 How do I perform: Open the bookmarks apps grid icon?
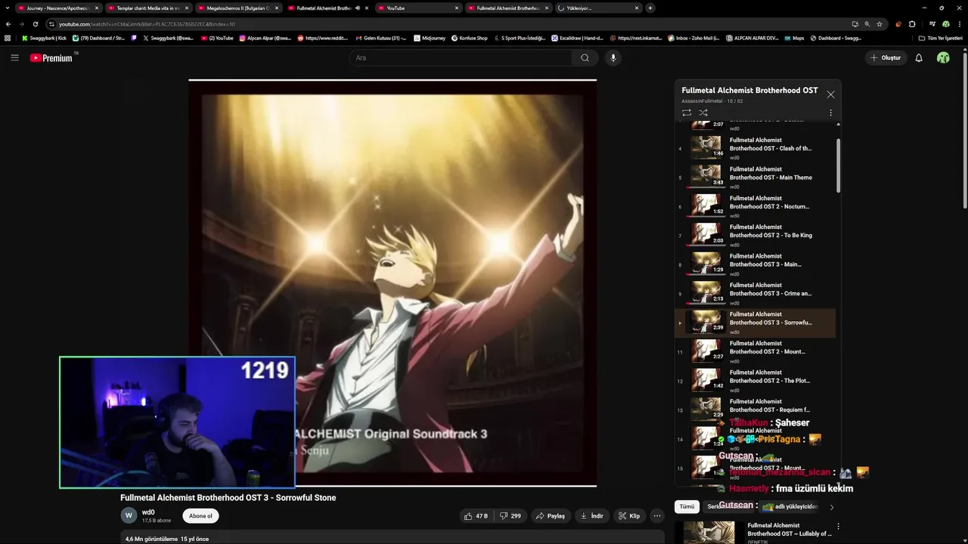[8, 38]
